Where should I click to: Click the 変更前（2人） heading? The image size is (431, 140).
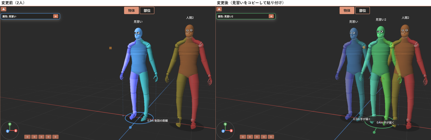click(x=13, y=3)
